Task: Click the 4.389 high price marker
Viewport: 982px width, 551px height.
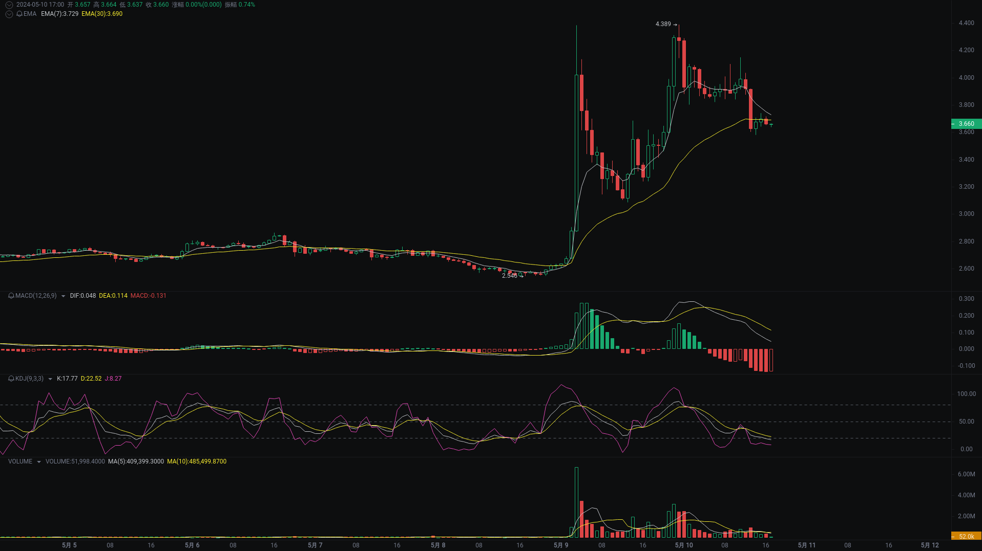Action: point(662,24)
